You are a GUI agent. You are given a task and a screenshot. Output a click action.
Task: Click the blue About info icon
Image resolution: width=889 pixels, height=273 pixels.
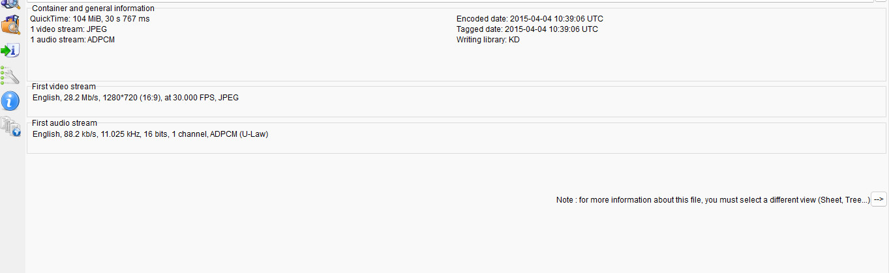click(10, 100)
